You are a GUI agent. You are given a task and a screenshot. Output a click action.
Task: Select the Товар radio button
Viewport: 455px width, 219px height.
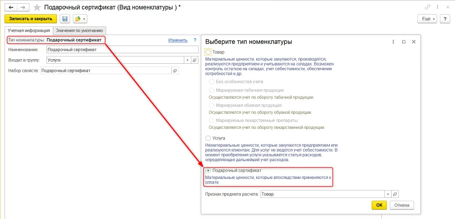208,52
